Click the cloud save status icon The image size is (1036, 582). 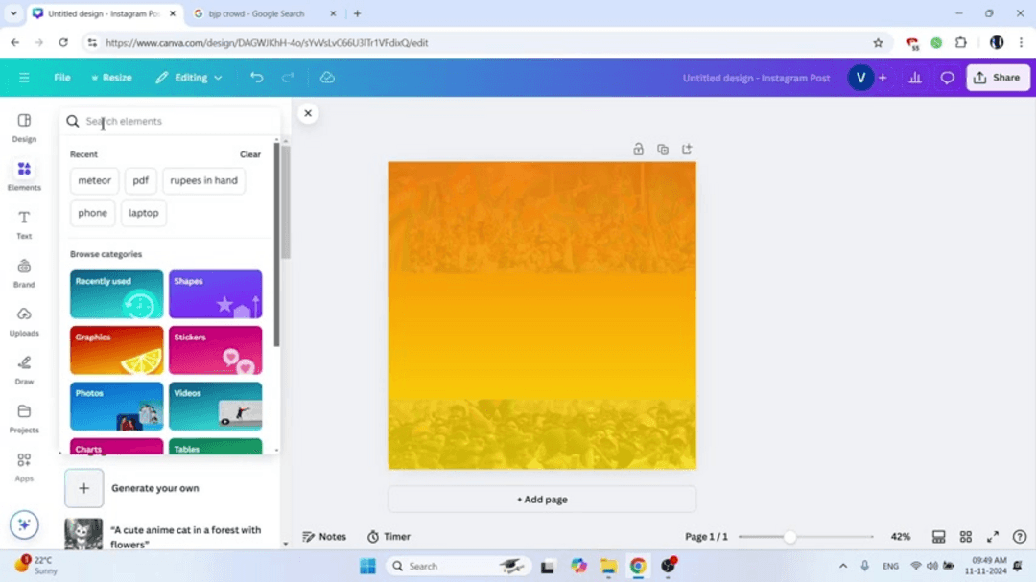coord(327,78)
